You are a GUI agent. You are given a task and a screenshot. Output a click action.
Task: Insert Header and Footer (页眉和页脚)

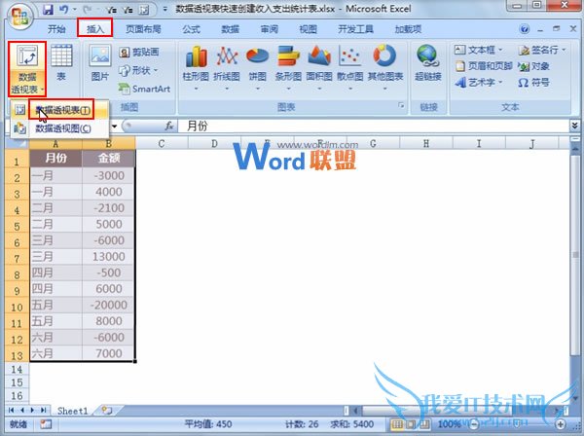pos(484,66)
